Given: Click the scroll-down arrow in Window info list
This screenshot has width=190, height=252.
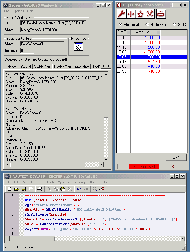Looking at the screenshot, I should pyautogui.click(x=106, y=160).
